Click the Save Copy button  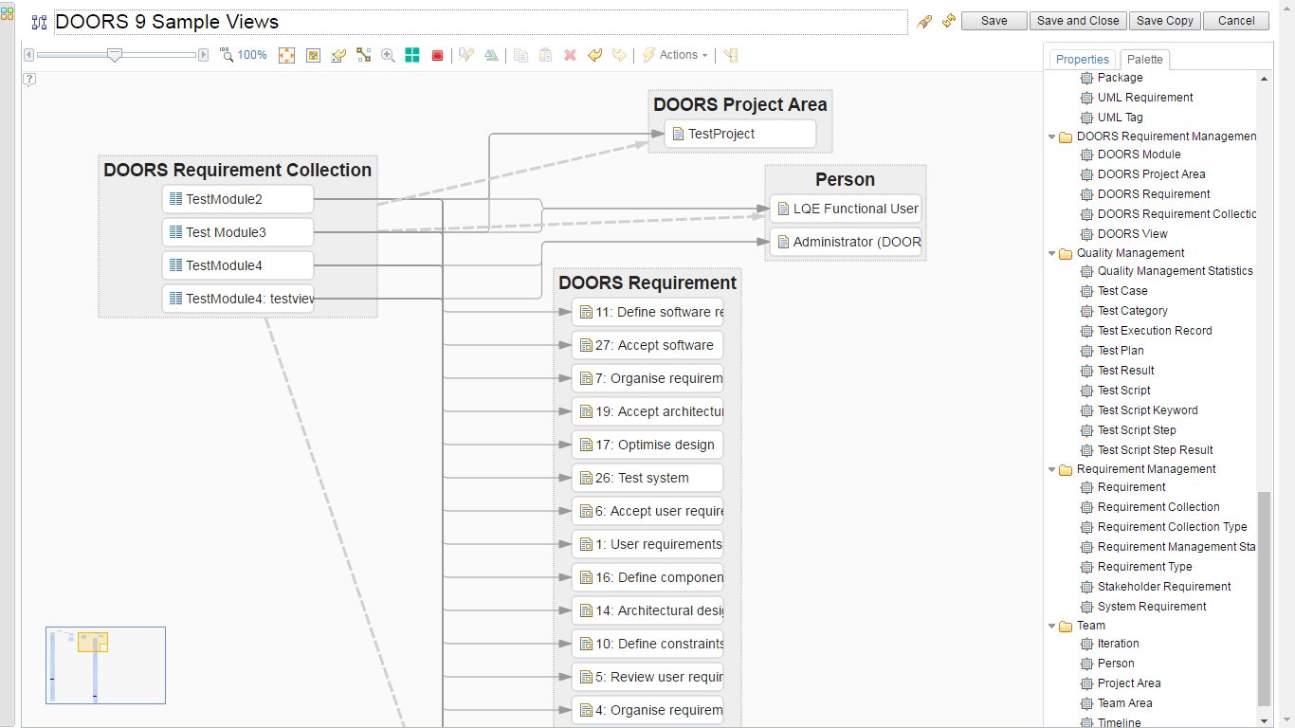(x=1164, y=21)
